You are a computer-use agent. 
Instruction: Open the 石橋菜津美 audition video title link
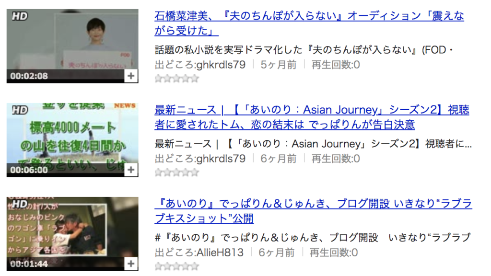(309, 23)
